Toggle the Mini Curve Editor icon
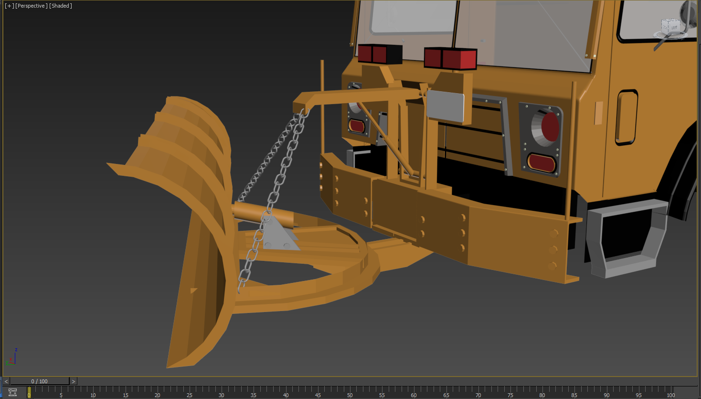This screenshot has height=399, width=701. (12, 392)
